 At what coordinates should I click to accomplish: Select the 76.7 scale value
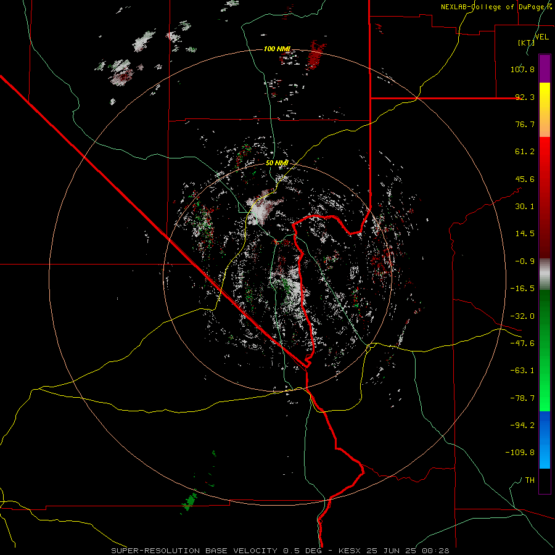[525, 124]
